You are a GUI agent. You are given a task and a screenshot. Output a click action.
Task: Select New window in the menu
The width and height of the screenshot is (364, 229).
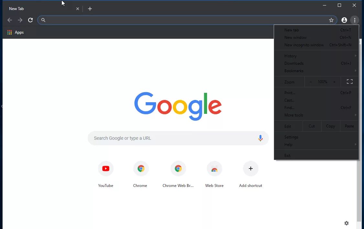[x=316, y=37]
